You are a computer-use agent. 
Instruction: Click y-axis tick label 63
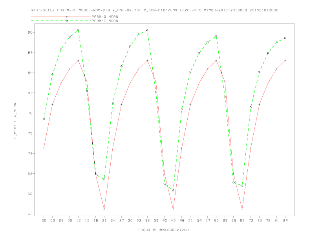click(x=31, y=214)
